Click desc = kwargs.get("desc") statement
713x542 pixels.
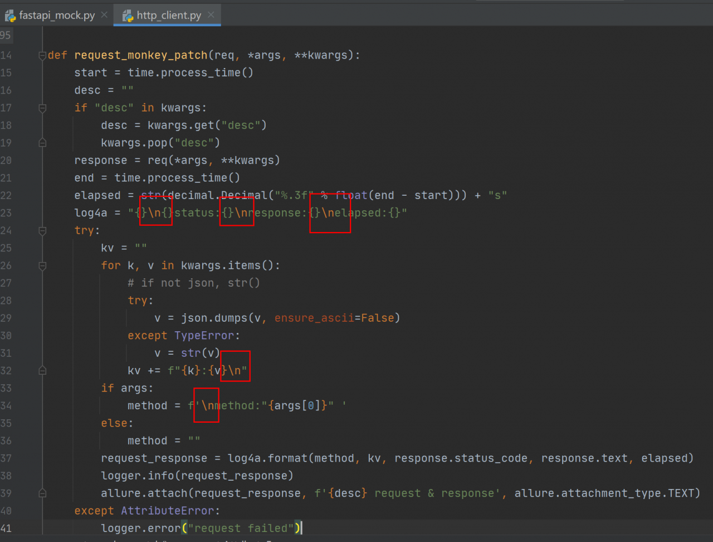184,125
